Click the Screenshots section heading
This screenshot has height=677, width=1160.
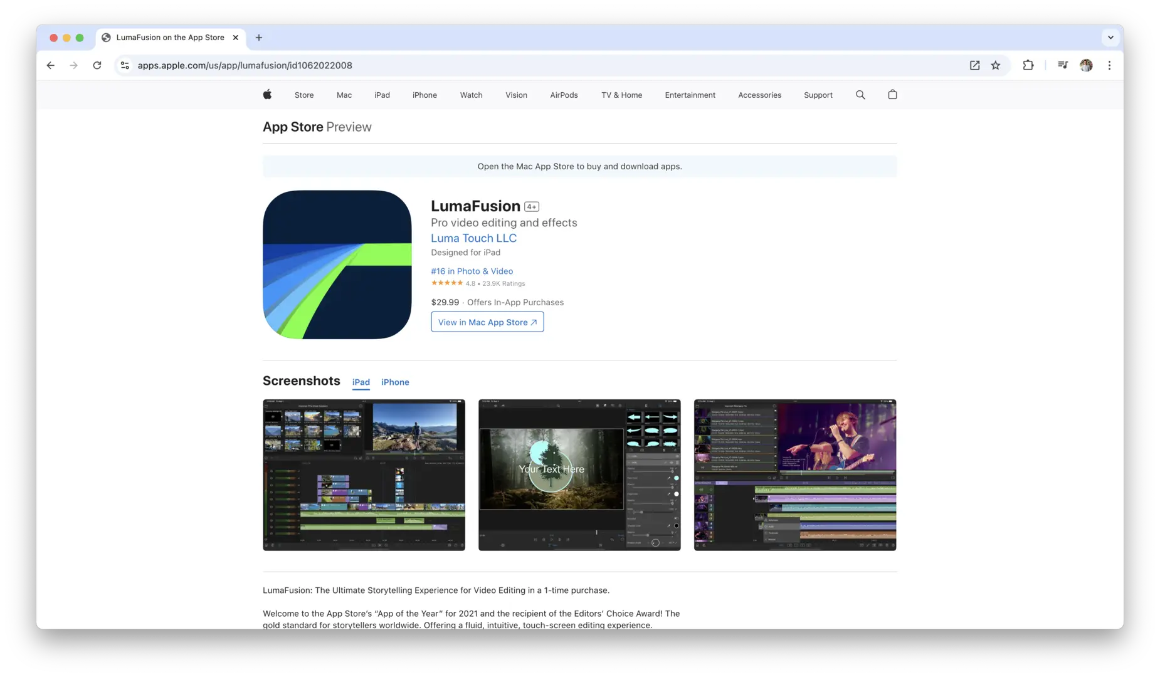tap(301, 381)
